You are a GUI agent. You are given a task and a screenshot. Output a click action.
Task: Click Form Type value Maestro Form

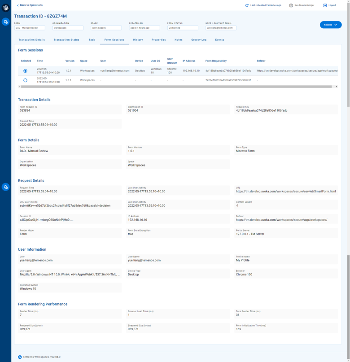coord(245,151)
